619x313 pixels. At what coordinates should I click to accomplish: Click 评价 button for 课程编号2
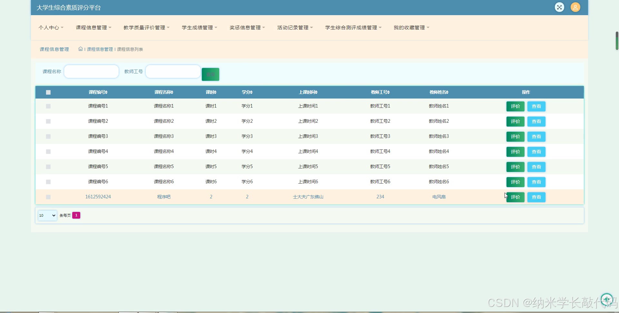(515, 121)
